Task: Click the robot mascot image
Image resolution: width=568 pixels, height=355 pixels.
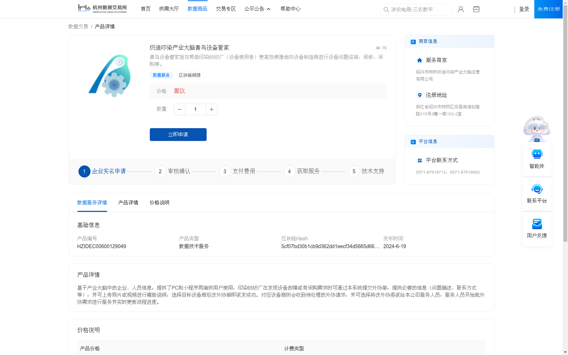Action: coord(537,129)
